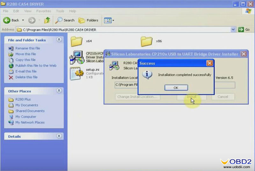Click the information icon in Success dialog

click(147, 75)
